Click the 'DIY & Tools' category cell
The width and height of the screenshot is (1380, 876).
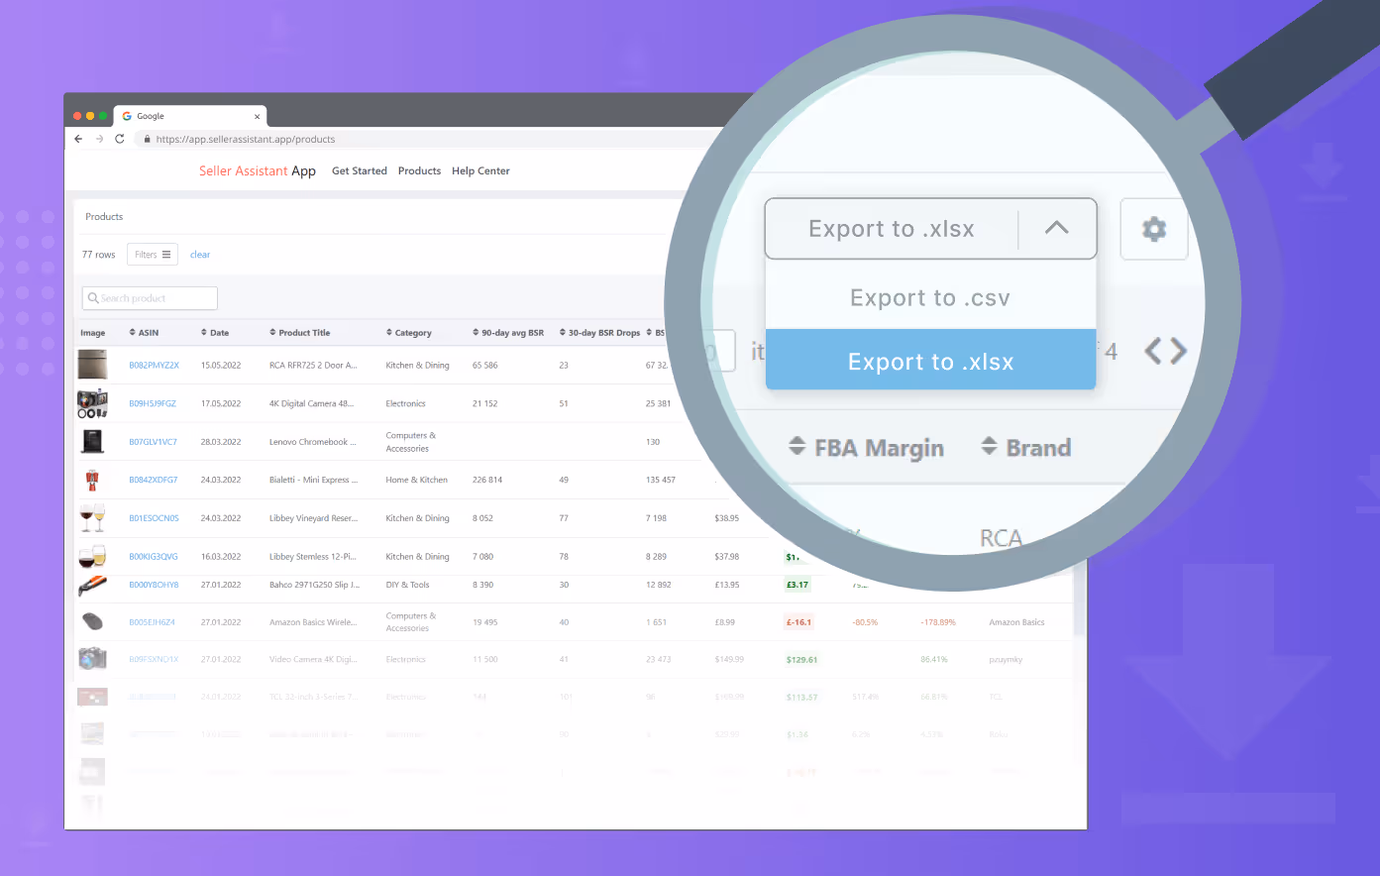click(407, 585)
